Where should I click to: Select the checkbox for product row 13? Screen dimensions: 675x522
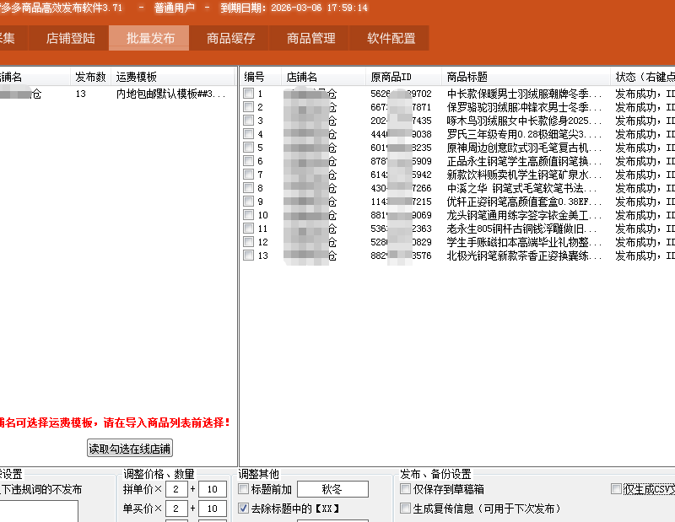tap(248, 256)
